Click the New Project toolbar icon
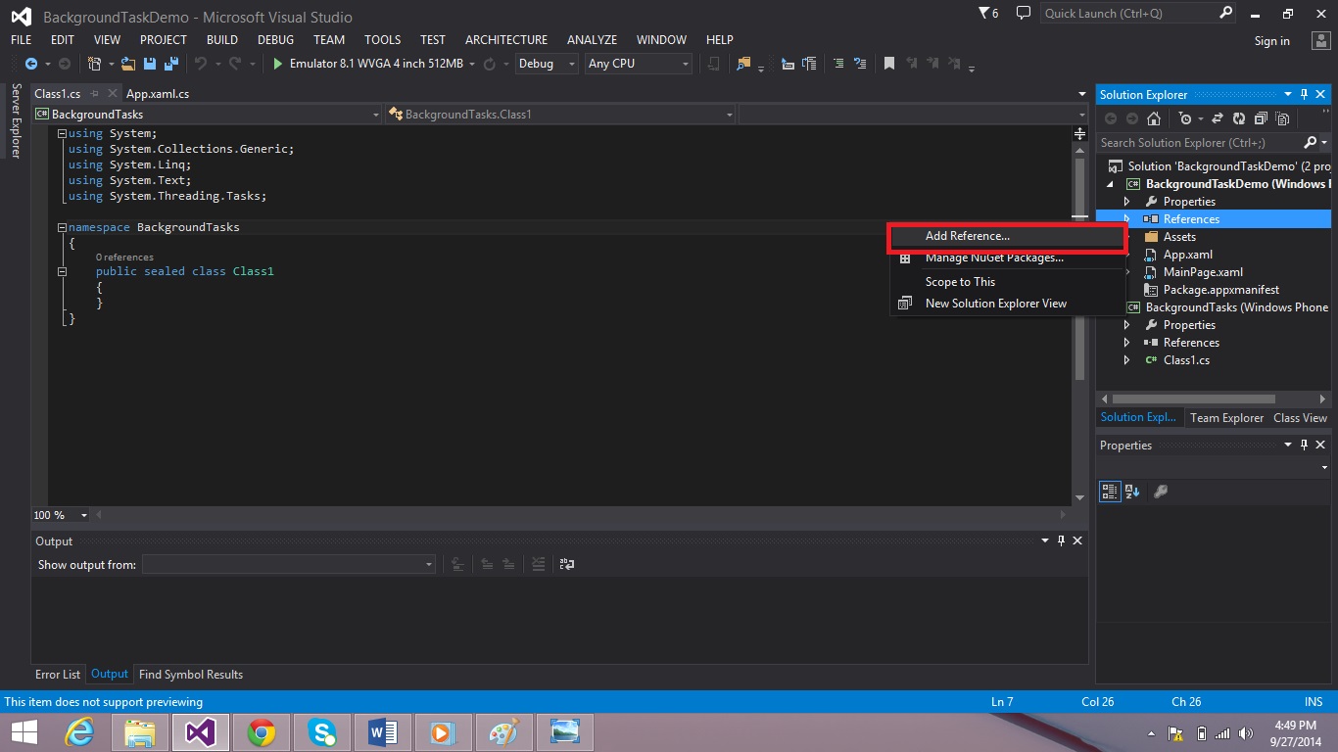This screenshot has width=1338, height=752. tap(94, 64)
